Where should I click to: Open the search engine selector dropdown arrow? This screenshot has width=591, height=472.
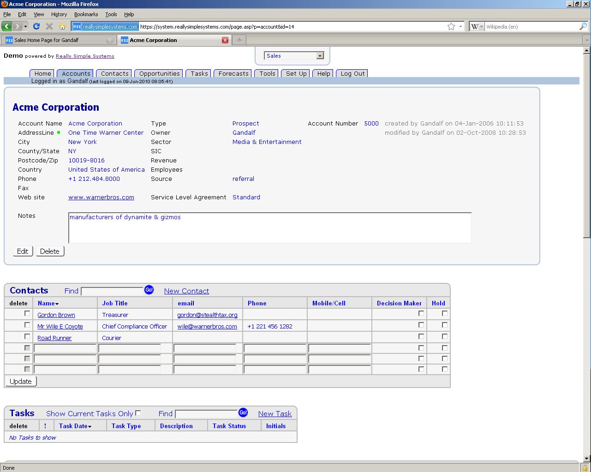pyautogui.click(x=481, y=26)
